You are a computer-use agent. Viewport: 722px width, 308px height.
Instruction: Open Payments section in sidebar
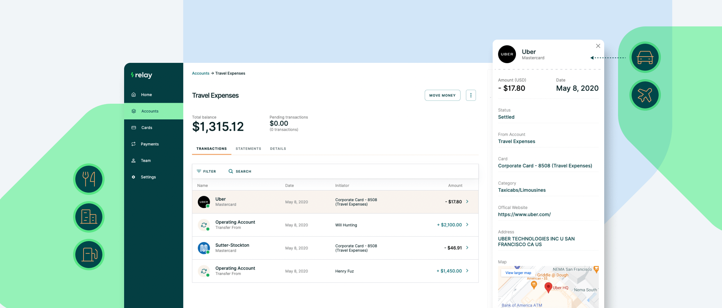[154, 144]
